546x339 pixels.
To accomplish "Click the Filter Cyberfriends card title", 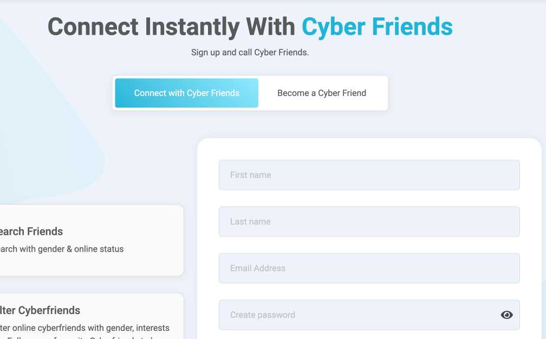I will pyautogui.click(x=41, y=311).
